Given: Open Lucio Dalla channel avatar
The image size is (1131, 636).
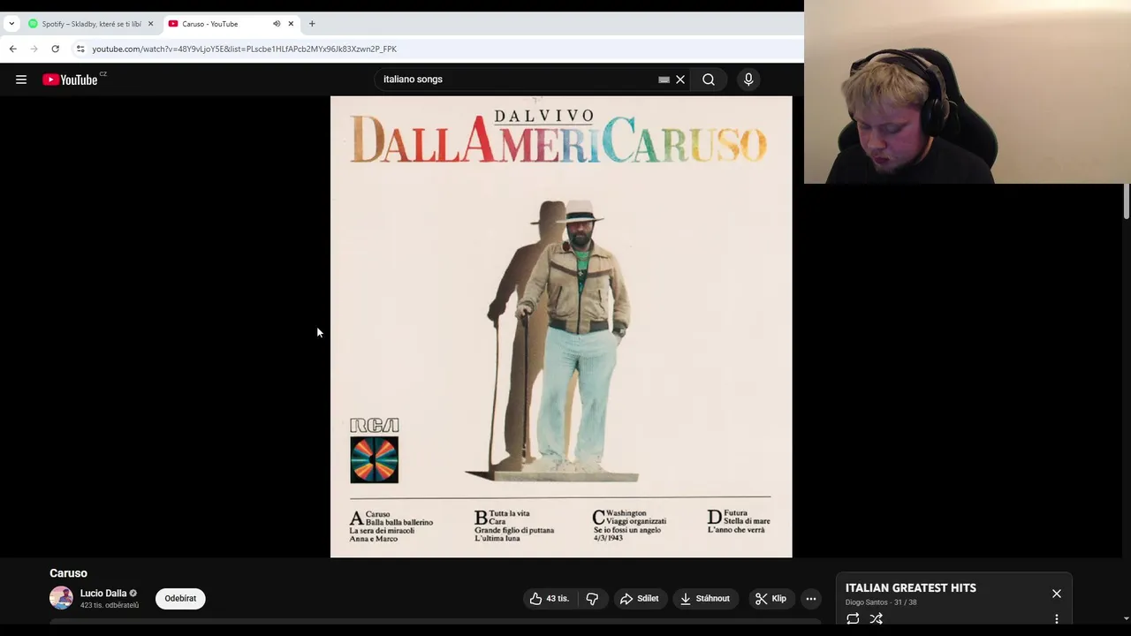Looking at the screenshot, I should click(61, 598).
